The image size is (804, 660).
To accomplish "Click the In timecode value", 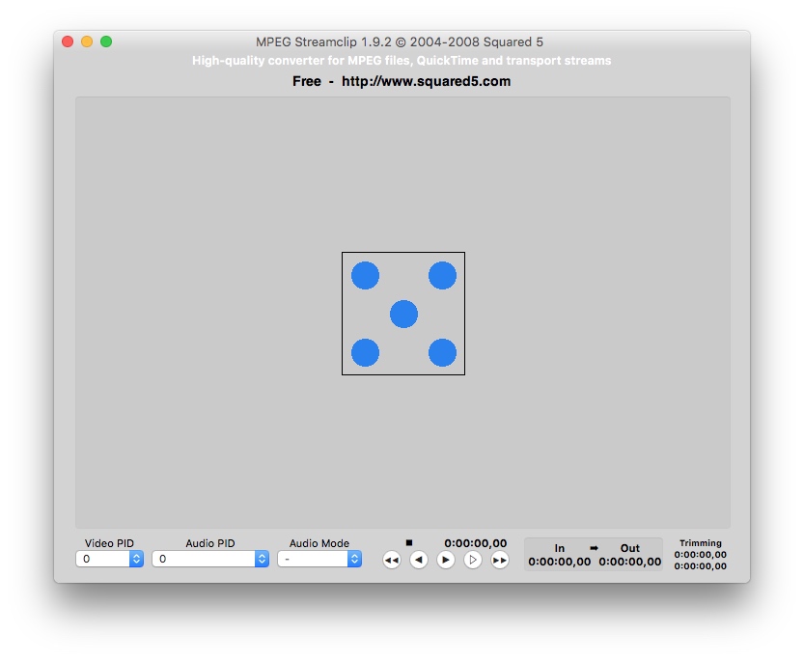I will (x=560, y=562).
